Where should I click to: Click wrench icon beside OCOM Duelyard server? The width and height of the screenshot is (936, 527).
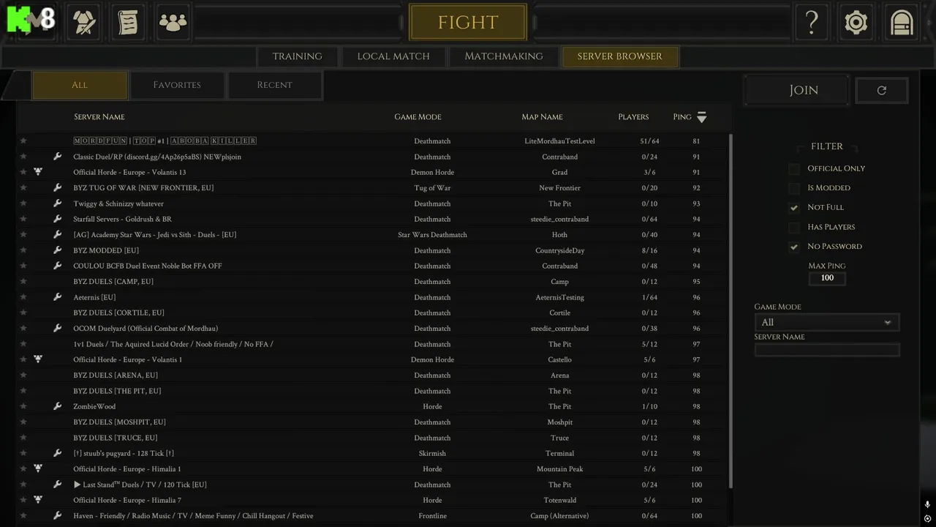point(58,328)
